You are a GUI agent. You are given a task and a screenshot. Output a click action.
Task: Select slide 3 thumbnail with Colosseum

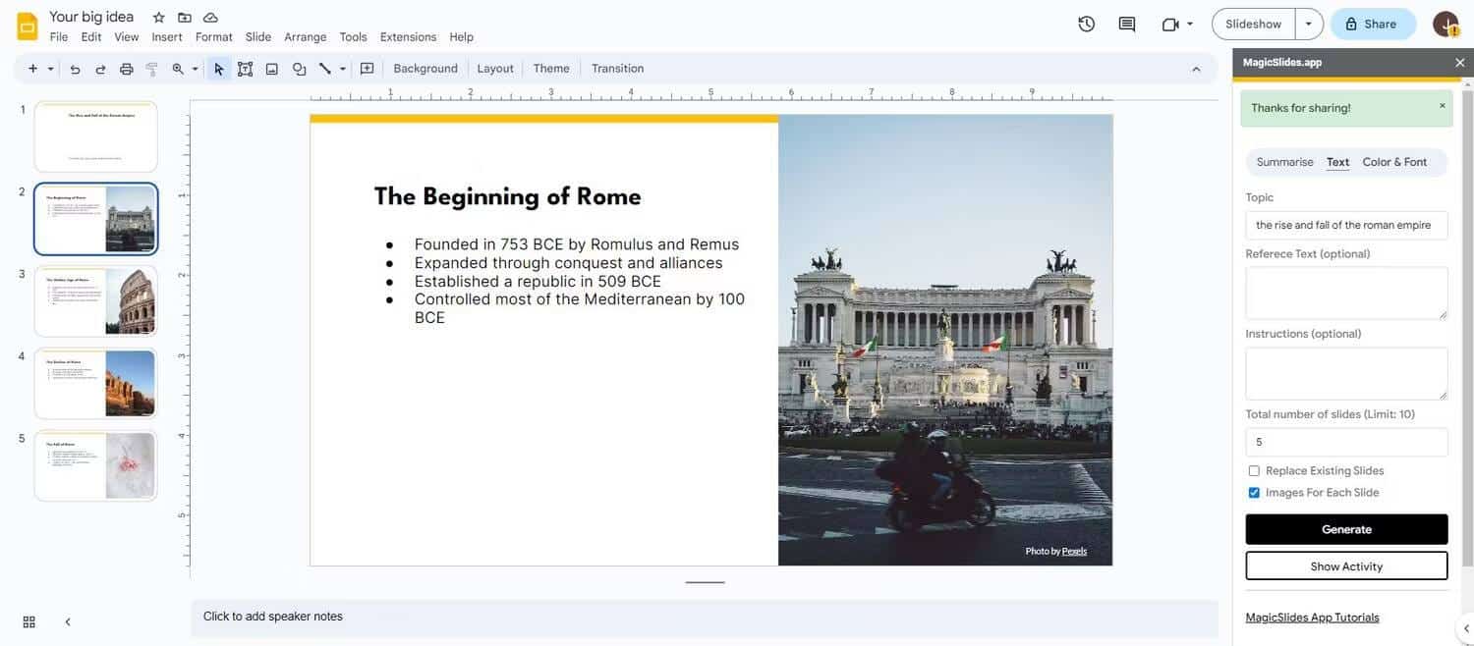click(x=96, y=301)
